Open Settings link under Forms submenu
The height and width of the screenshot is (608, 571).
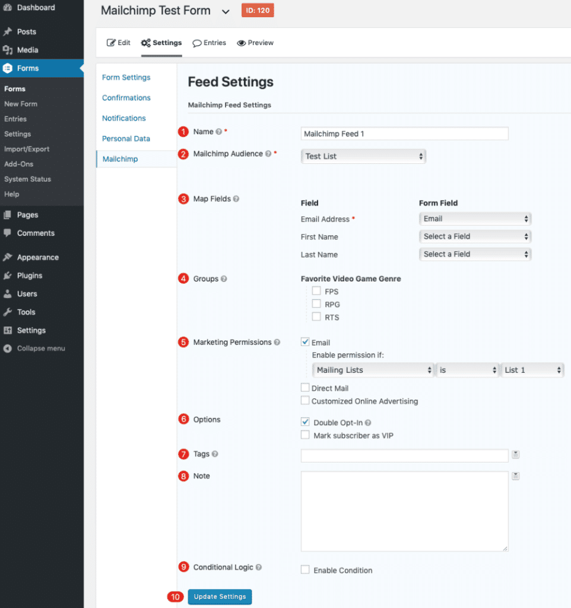tap(17, 134)
